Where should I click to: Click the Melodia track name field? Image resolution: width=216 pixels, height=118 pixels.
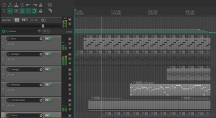coord(24,85)
